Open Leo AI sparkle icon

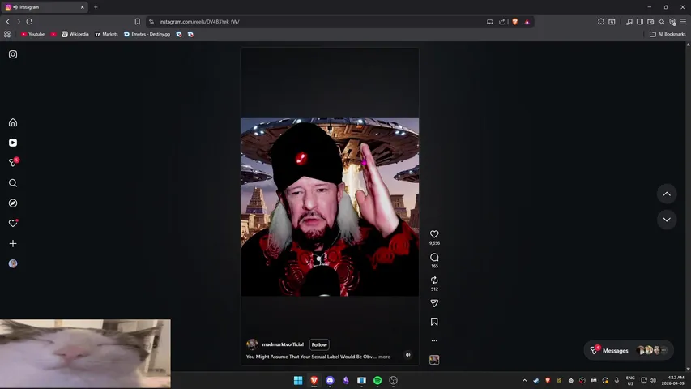pos(662,22)
